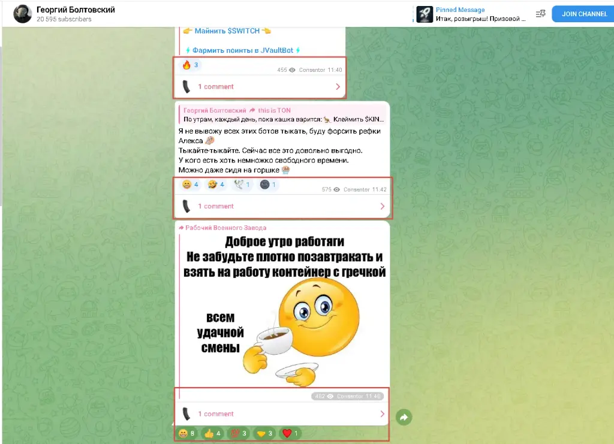Click the channel avatar of Георгий Болтовский
Screen dimensions: 614x444
(x=22, y=14)
